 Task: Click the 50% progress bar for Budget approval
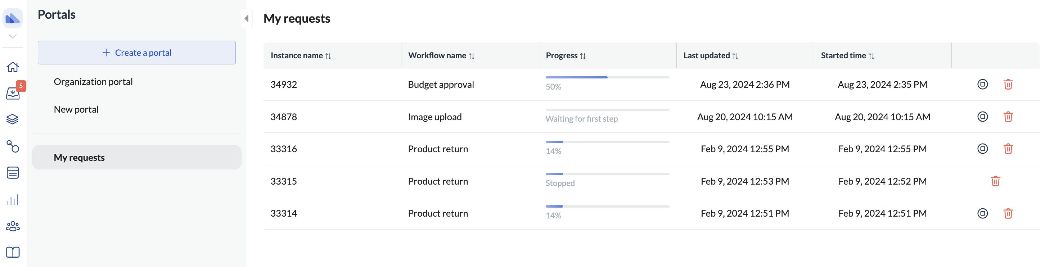607,77
